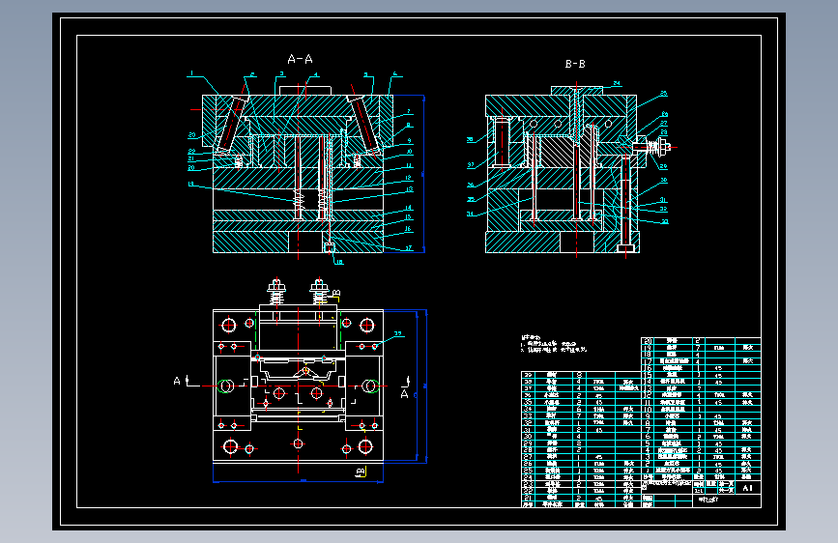Select balloon number 1 in A-A view
The height and width of the screenshot is (543, 838).
pos(191,73)
